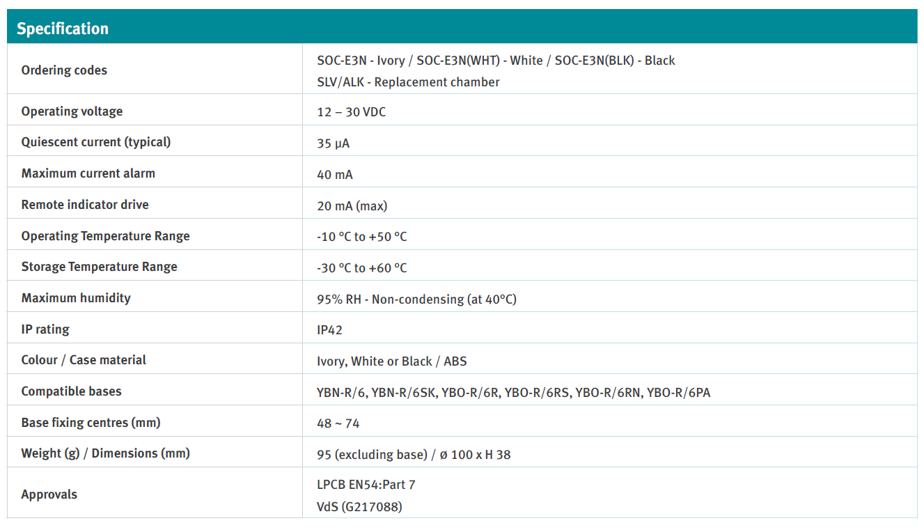The height and width of the screenshot is (530, 924).
Task: Select the compatible bases list starting YBN-R/6
Action: point(513,393)
